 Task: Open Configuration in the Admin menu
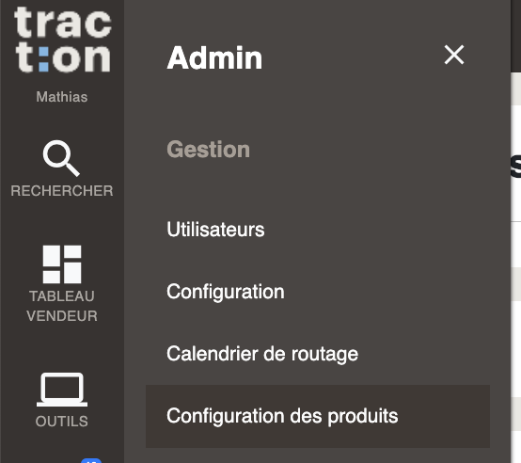coord(226,292)
